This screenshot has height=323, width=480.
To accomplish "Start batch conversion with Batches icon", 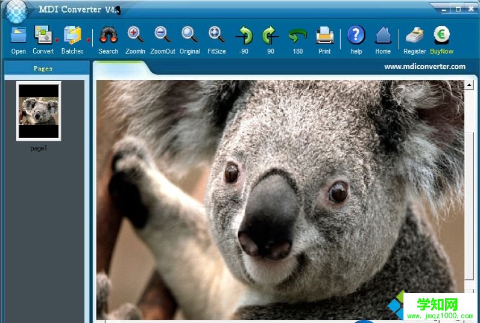I will pyautogui.click(x=72, y=35).
